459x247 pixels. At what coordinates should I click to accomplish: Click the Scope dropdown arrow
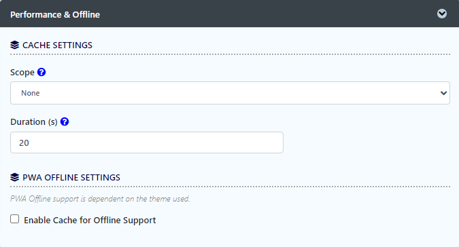[443, 93]
